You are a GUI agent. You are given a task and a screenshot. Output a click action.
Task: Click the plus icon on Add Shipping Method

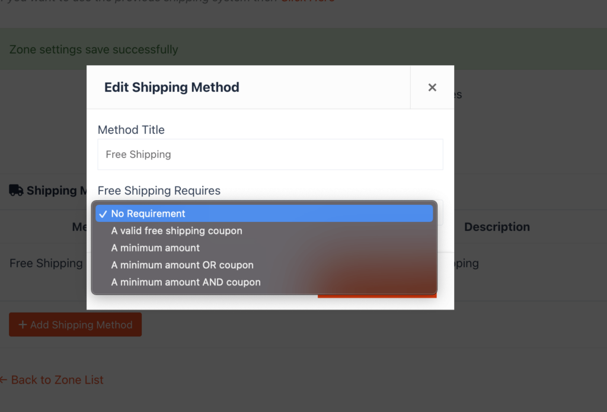(23, 325)
